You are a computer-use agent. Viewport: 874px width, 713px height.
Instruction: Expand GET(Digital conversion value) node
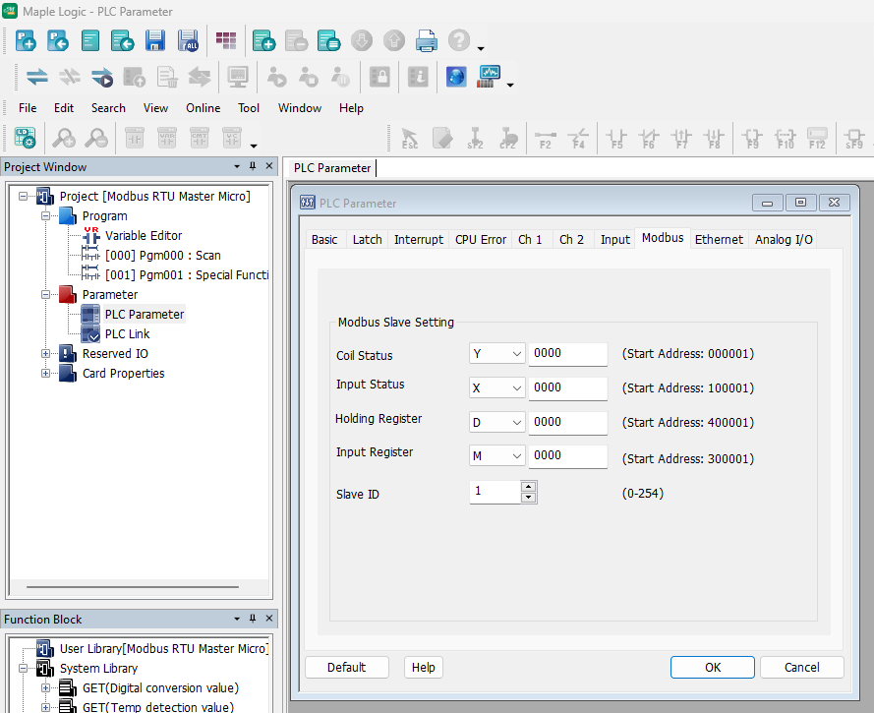coord(45,687)
